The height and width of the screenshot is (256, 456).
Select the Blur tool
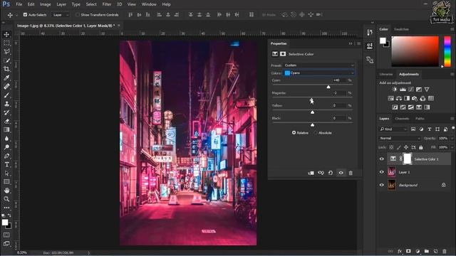6,139
